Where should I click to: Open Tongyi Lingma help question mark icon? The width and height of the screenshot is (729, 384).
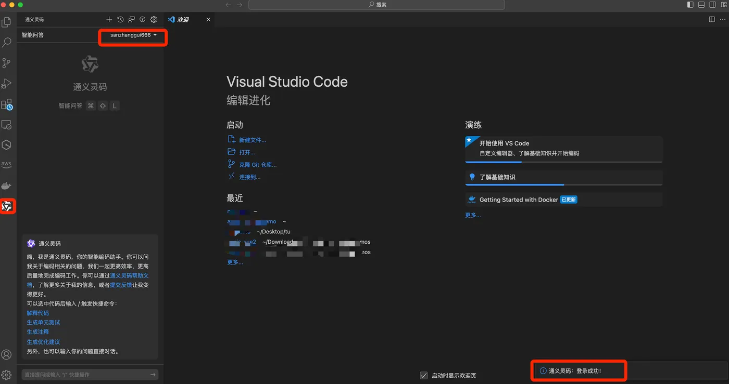click(142, 19)
